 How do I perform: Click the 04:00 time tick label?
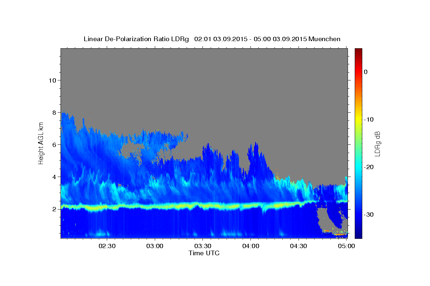pos(250,246)
